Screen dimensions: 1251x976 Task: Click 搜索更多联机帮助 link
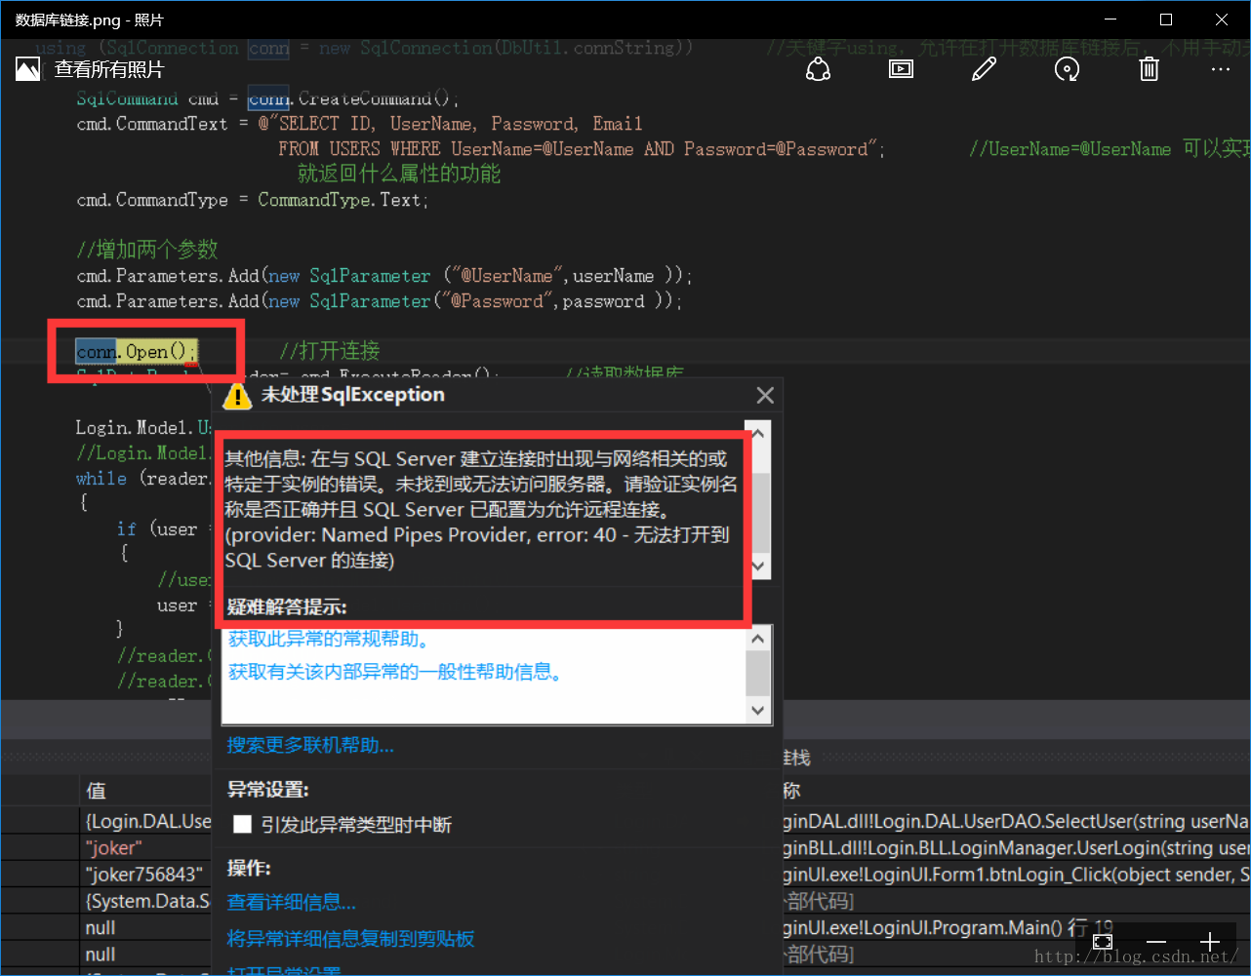tap(310, 746)
